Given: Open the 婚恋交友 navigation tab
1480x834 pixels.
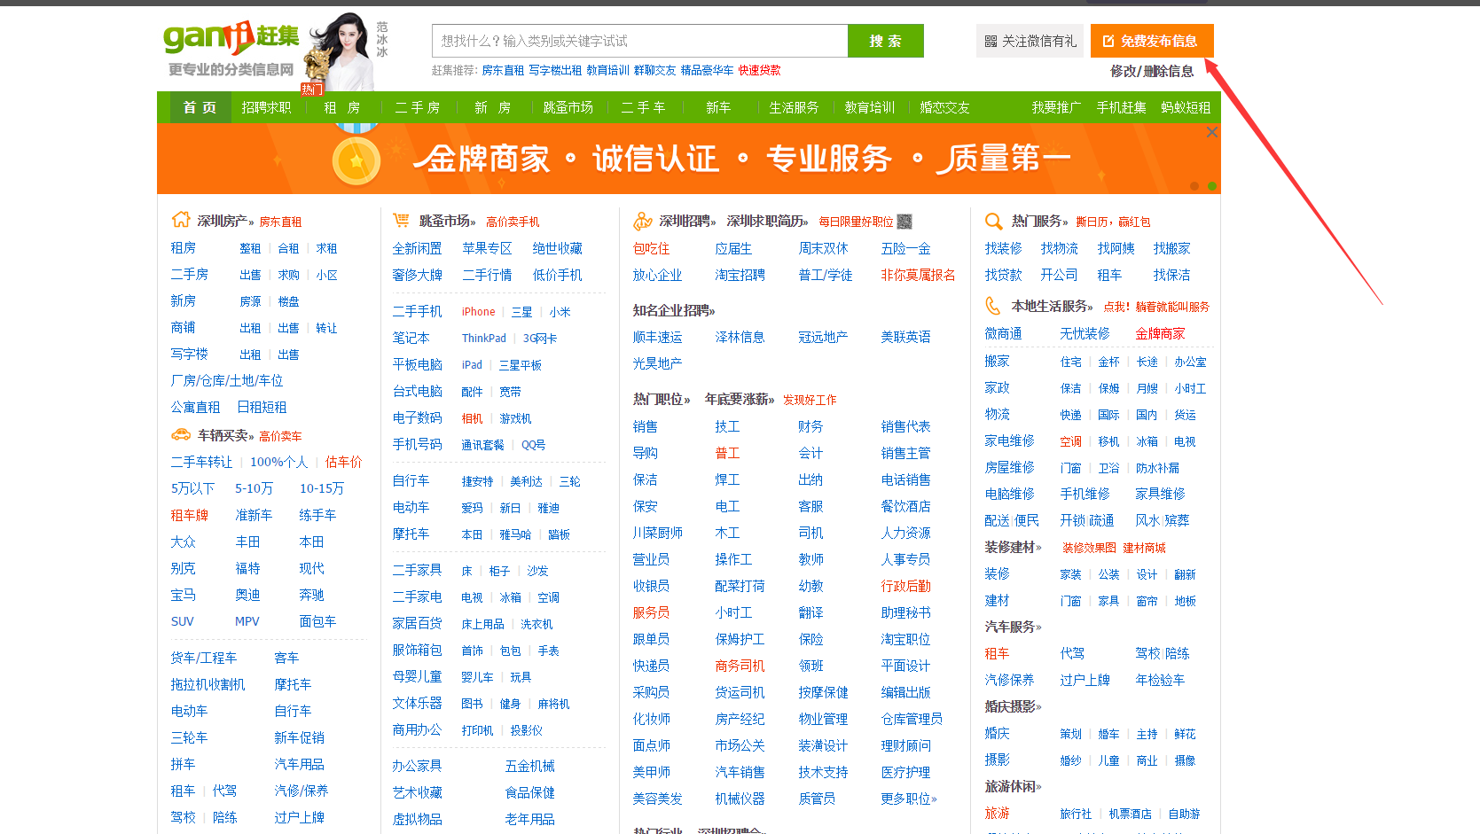Looking at the screenshot, I should click(x=944, y=107).
